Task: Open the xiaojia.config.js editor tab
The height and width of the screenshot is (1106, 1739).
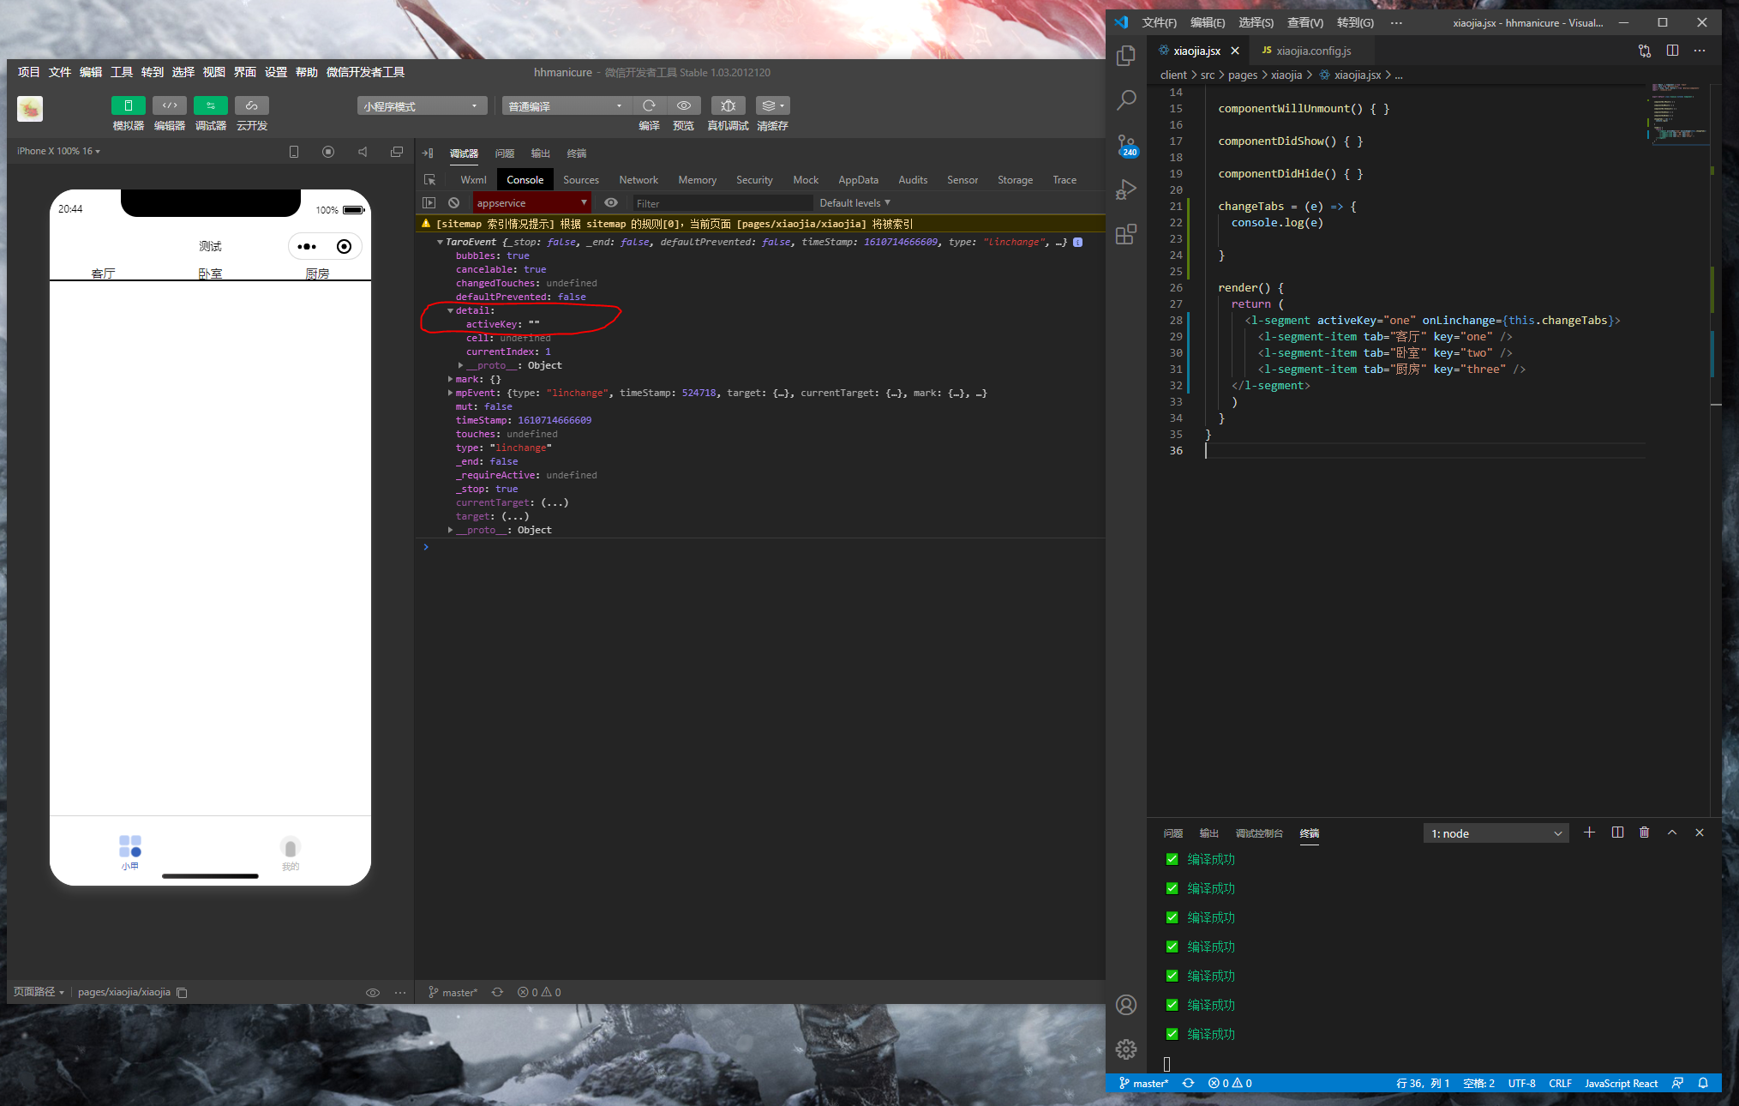Action: (x=1312, y=51)
